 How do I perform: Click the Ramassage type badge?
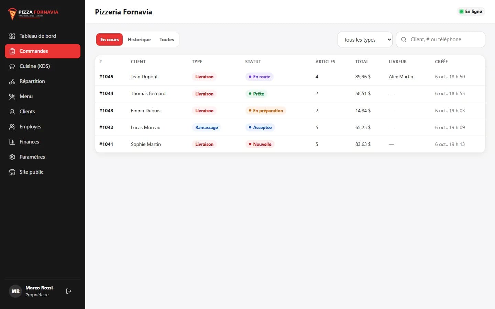(207, 127)
